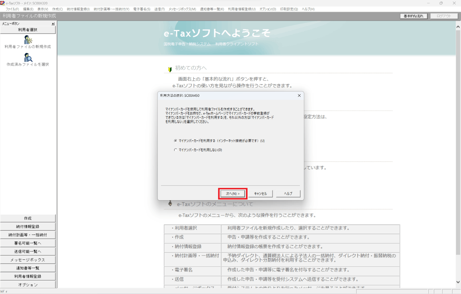Image resolution: width=461 pixels, height=294 pixels.
Task: Click the scroll down arrow of main pane
Action: [x=458, y=282]
